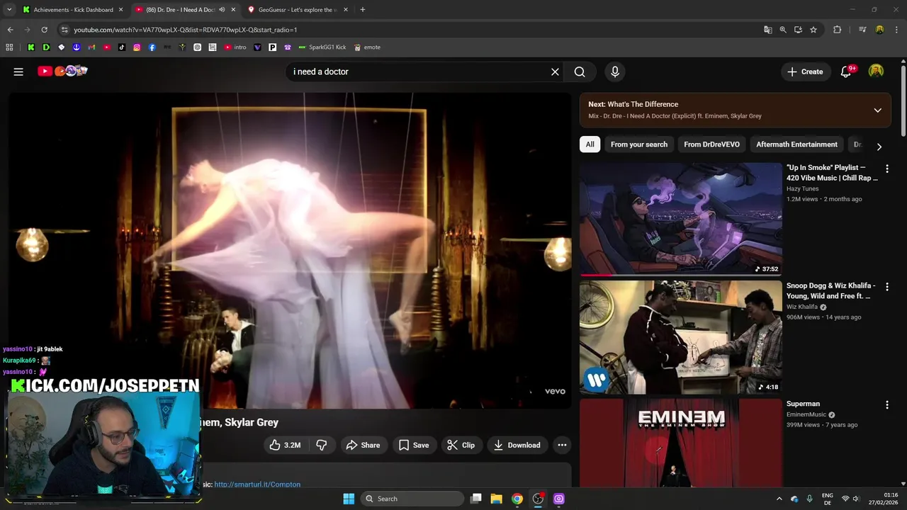907x510 pixels.
Task: Select the Aftermath Entertainment chip
Action: 796,144
